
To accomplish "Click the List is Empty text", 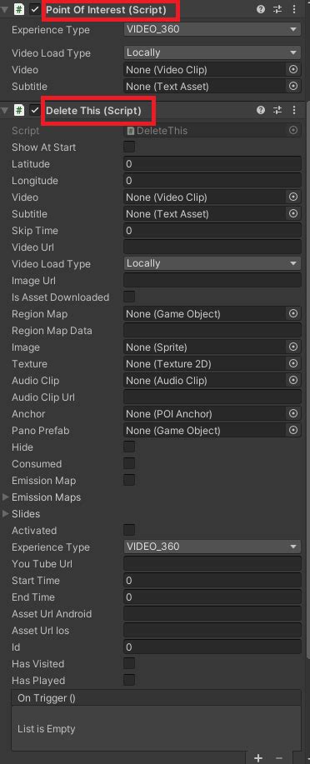I will click(x=47, y=729).
